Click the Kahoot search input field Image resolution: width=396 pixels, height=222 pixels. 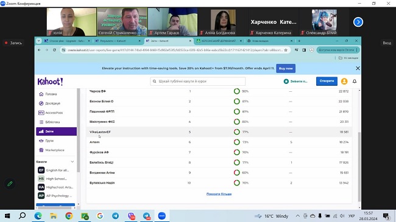tap(198, 82)
